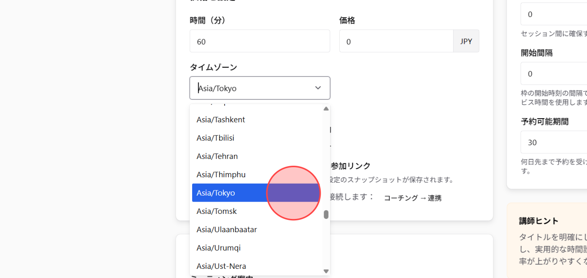Focus the 価格 price input field
Viewport: 587px width, 278px height.
[x=396, y=41]
